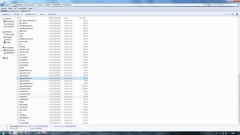
Task: Open the Ferramentas menu
Action: [x=22, y=9]
